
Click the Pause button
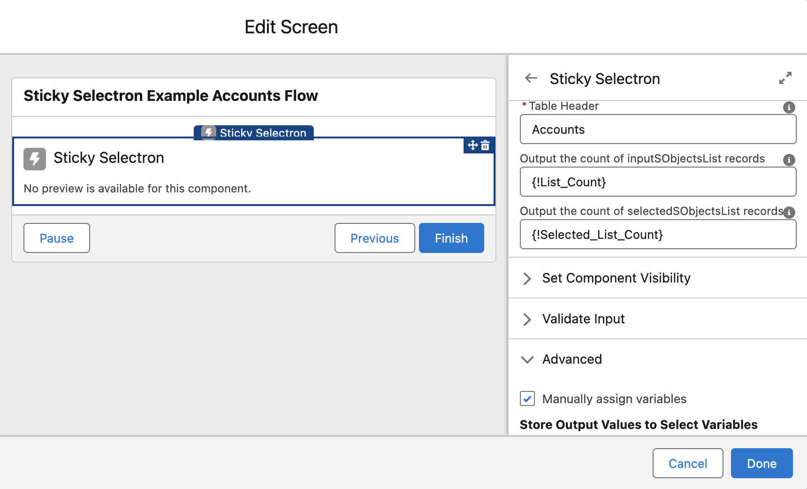pos(57,238)
